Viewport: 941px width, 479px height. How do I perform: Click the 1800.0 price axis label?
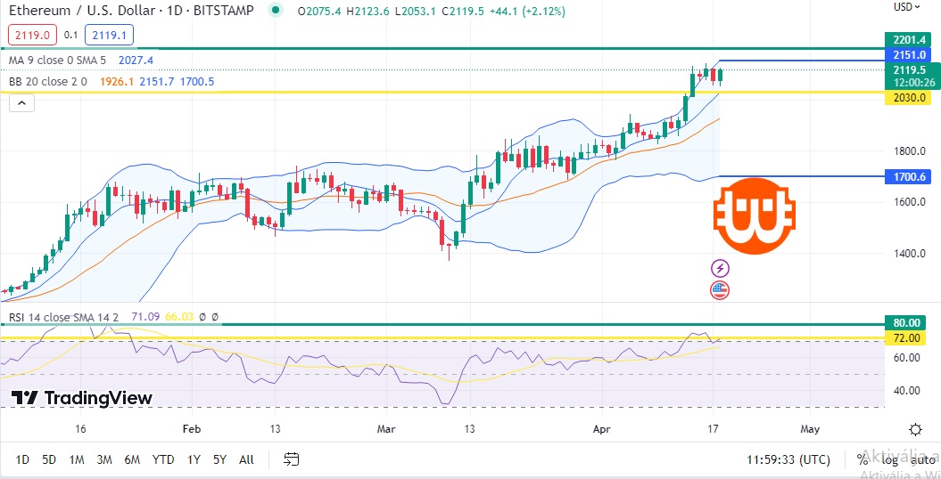[x=908, y=150]
